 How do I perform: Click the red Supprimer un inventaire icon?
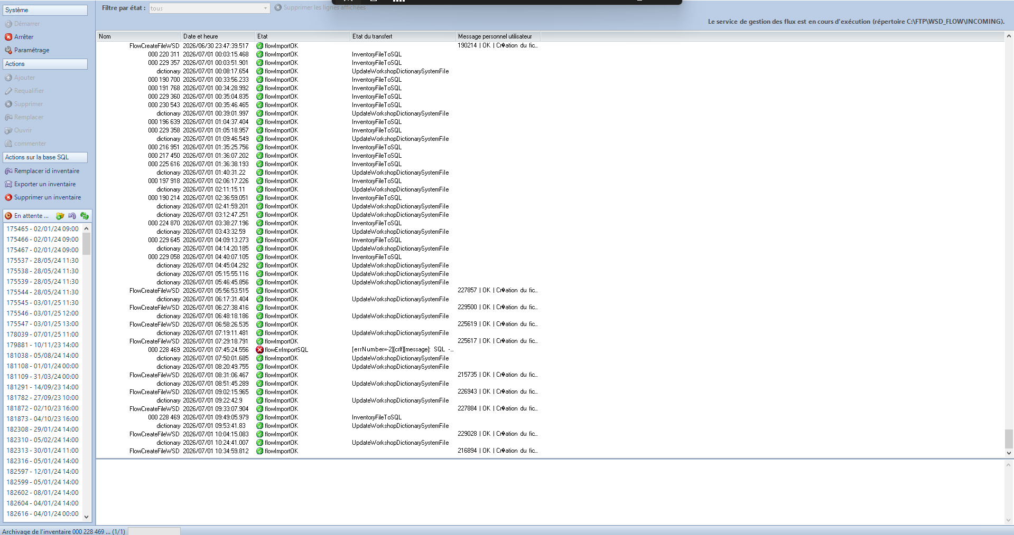pyautogui.click(x=8, y=197)
